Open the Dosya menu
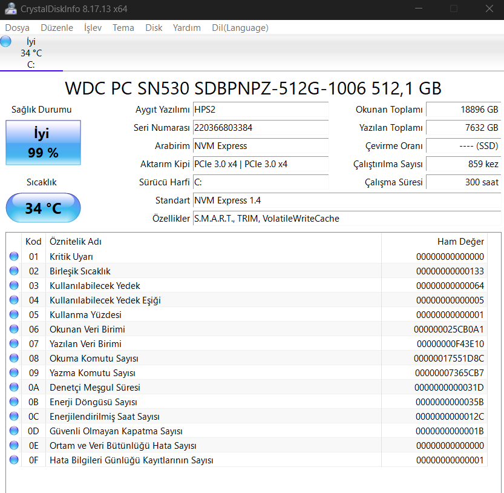 pos(18,28)
